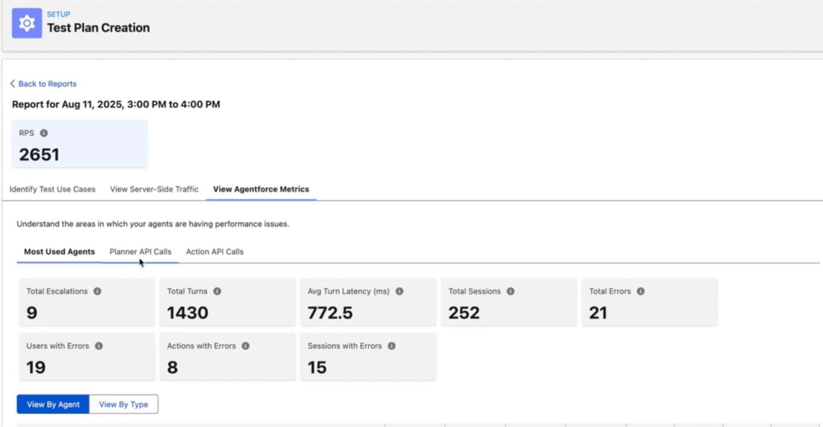Show info for Users with Errors
This screenshot has height=427, width=823.
(x=99, y=346)
